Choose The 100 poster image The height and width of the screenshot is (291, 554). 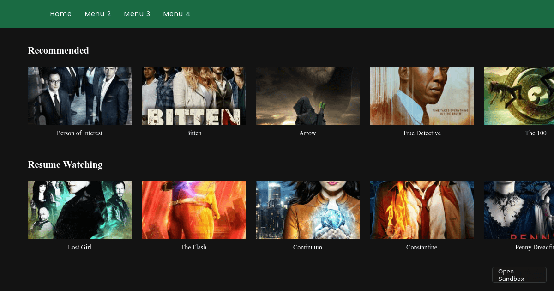click(x=518, y=96)
